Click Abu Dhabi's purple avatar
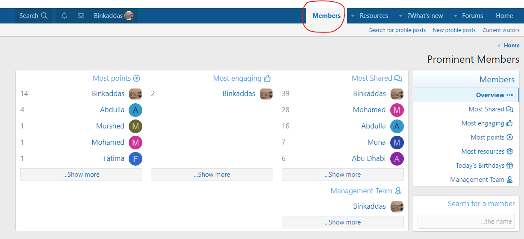This screenshot has height=239, width=524. [397, 159]
